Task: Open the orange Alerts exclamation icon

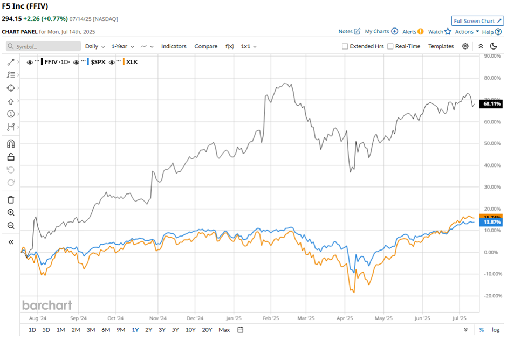Action: click(x=420, y=31)
